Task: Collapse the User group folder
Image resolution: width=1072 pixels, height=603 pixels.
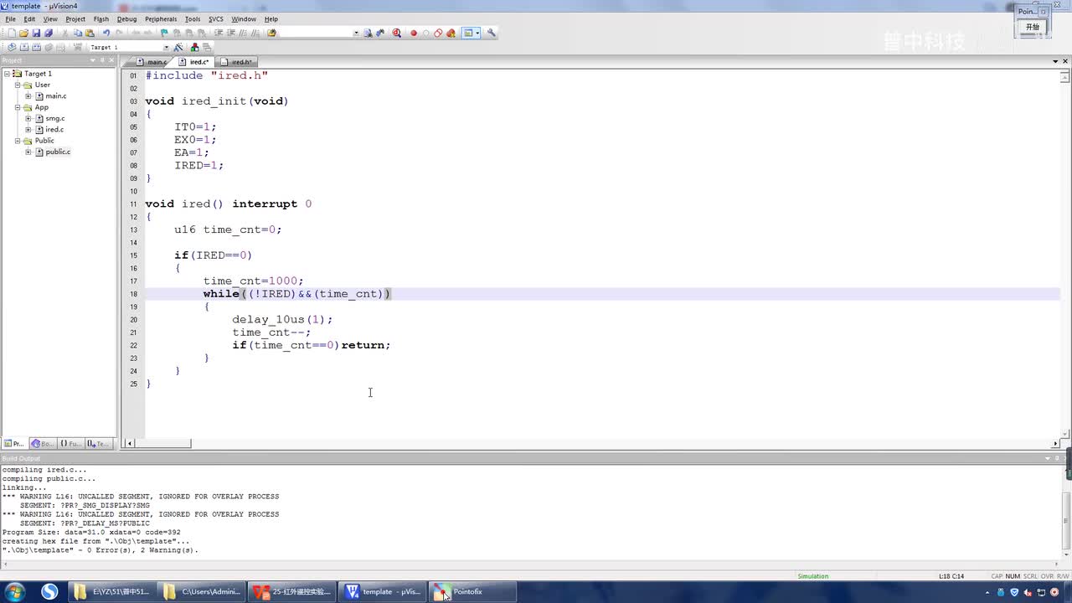Action: point(18,85)
